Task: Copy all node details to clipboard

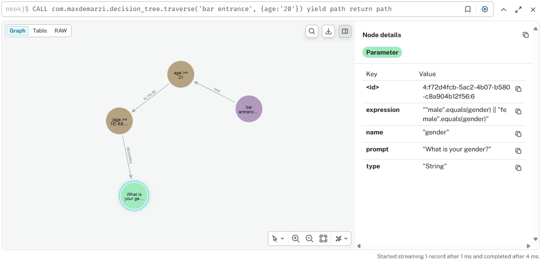Action: pos(526,35)
